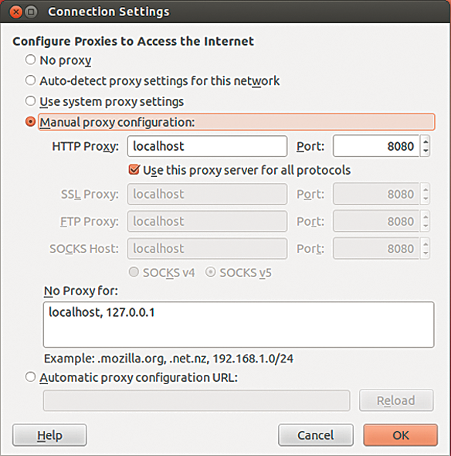Image resolution: width=451 pixels, height=456 pixels.
Task: Select Manual proxy configuration radio button
Action: click(x=31, y=121)
